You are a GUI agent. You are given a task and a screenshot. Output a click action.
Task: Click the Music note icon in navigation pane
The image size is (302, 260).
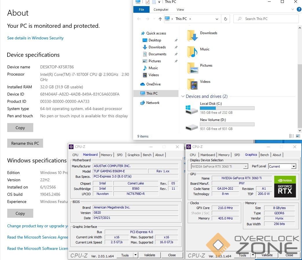(x=145, y=68)
